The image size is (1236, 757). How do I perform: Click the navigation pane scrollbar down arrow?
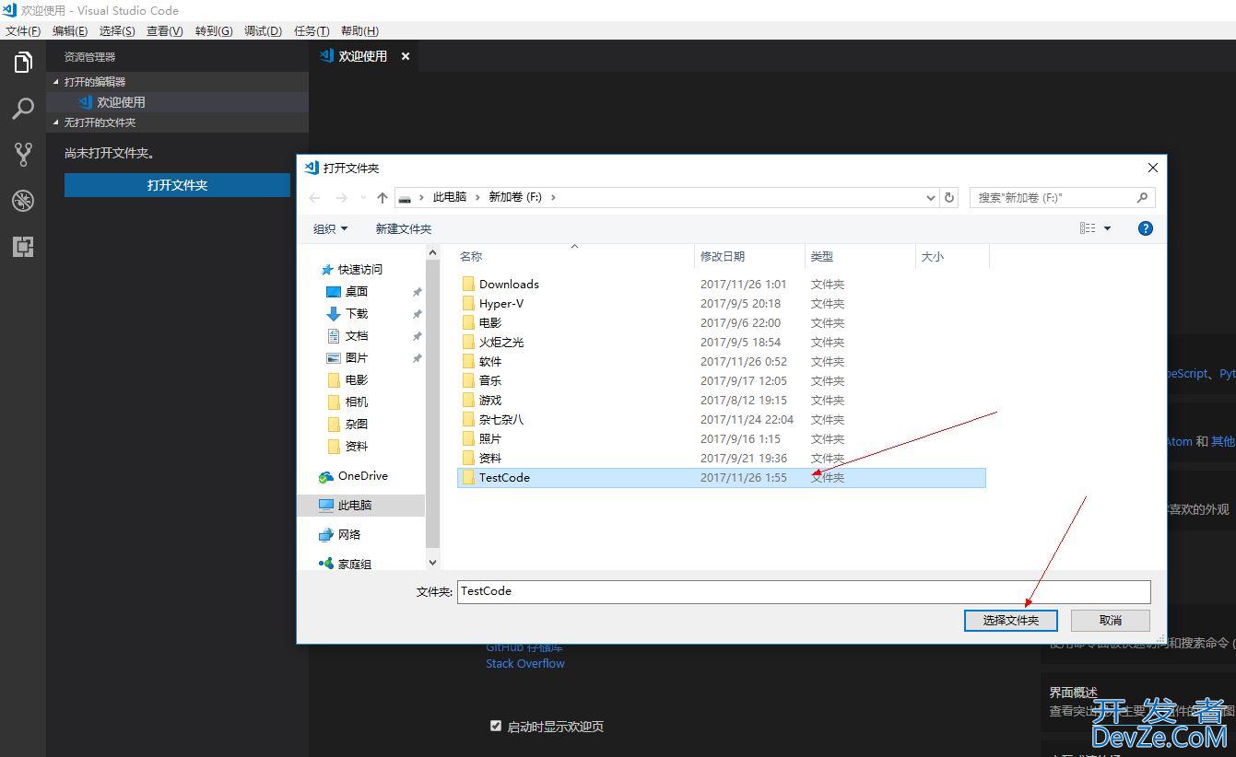(x=433, y=562)
